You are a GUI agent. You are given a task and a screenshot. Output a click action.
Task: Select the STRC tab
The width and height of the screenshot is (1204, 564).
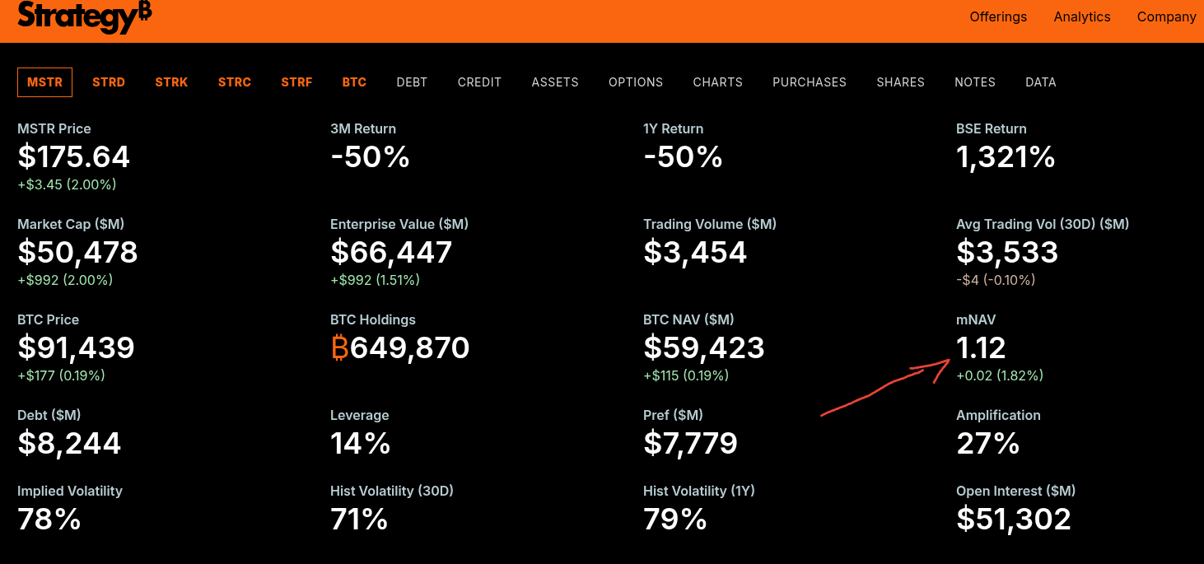point(235,82)
